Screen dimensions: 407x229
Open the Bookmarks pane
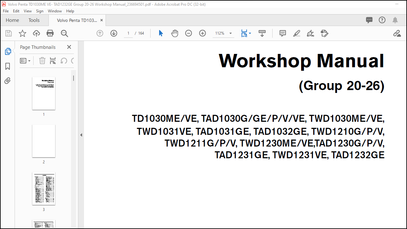[x=8, y=66]
